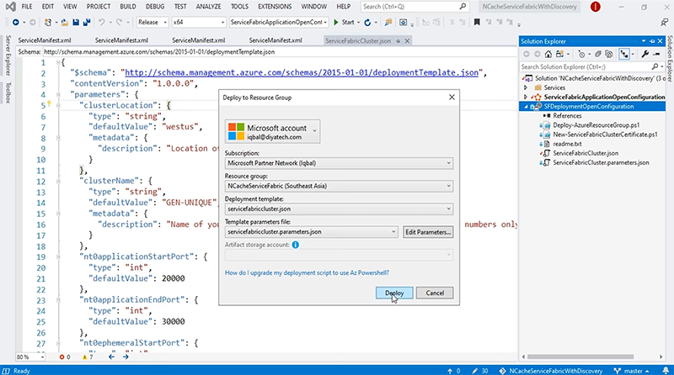Click the bookmark icon in the toolbar
Screen dimensions: 674x375
tap(477, 23)
